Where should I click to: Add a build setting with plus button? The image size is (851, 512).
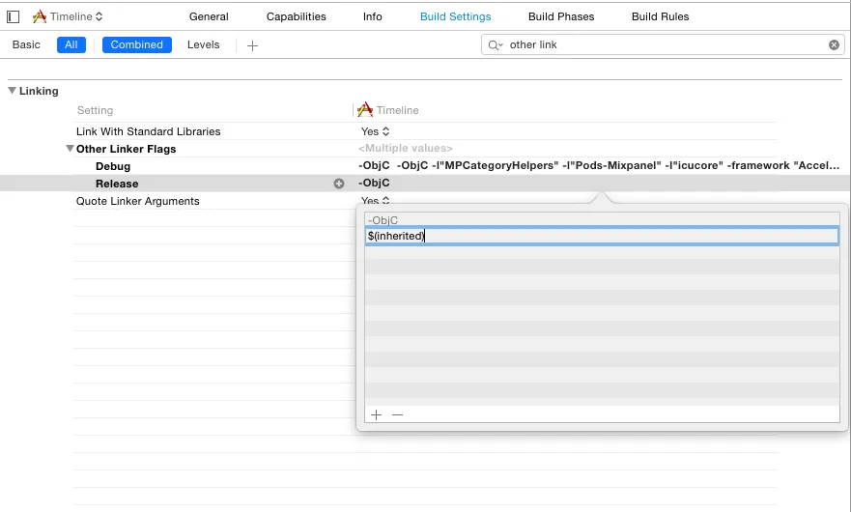pyautogui.click(x=252, y=45)
